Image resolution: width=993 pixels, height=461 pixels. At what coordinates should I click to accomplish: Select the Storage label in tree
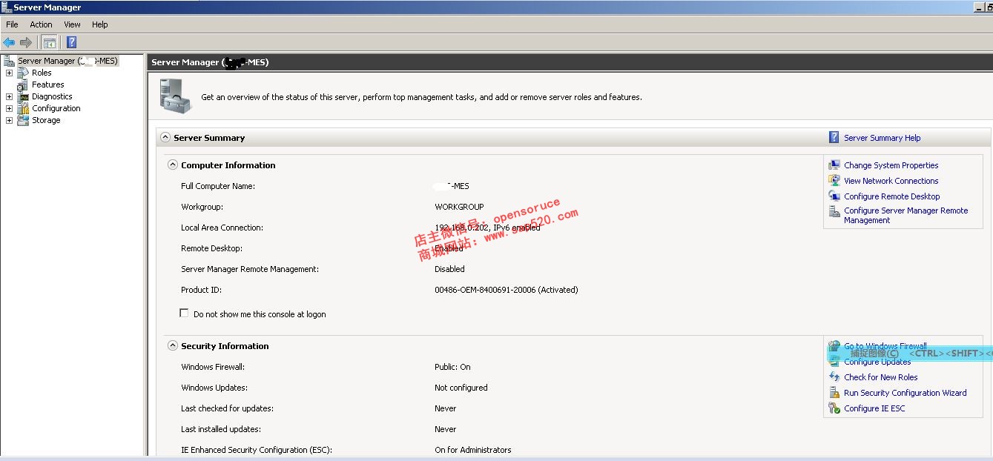pyautogui.click(x=46, y=120)
